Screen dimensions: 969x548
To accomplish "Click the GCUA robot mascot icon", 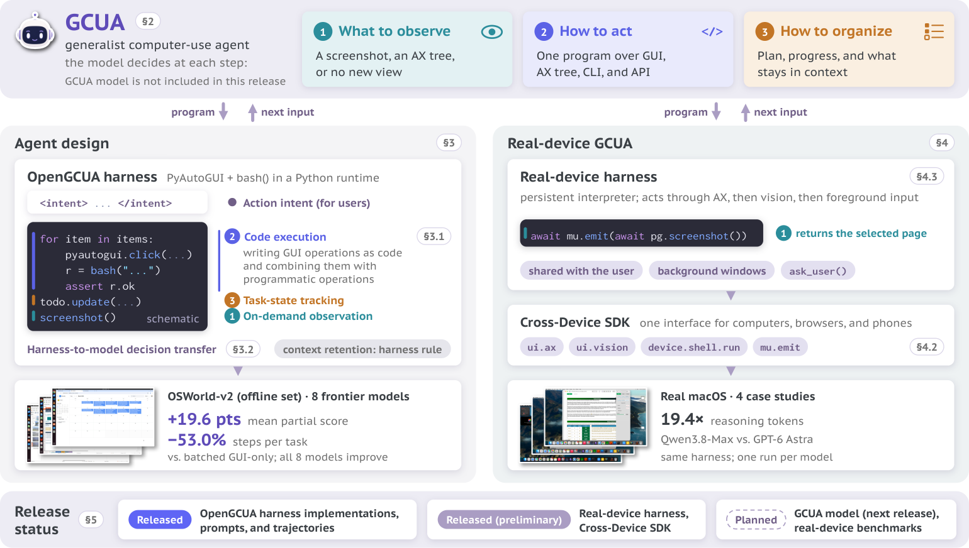I will click(x=35, y=32).
